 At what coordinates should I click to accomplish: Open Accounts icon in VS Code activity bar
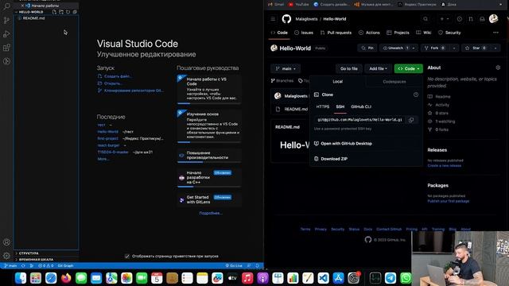point(6,242)
